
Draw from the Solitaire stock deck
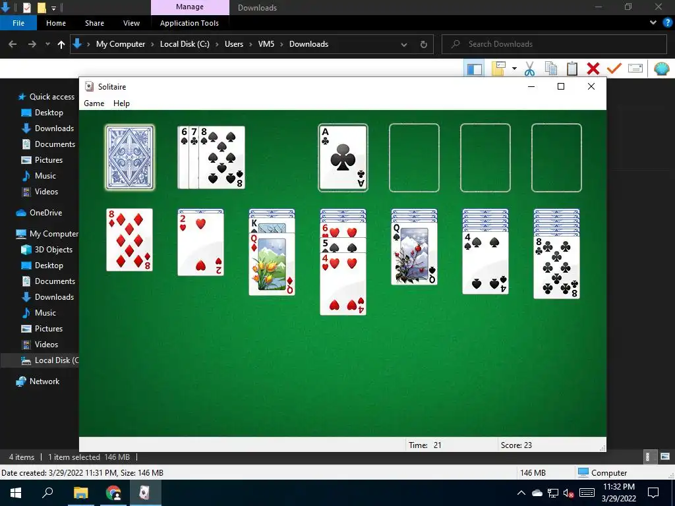pyautogui.click(x=130, y=157)
